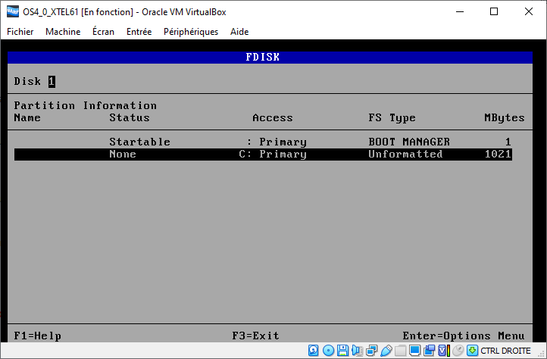This screenshot has height=359, width=547.
Task: Toggle keyboard capture green arrow indicator
Action: pyautogui.click(x=472, y=351)
